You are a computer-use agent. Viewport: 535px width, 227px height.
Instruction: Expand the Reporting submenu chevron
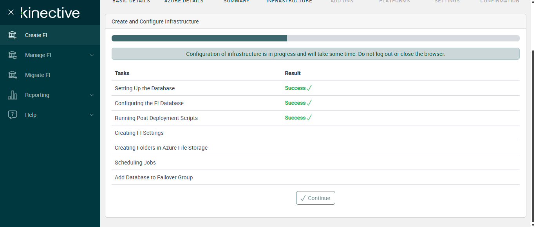tap(92, 95)
